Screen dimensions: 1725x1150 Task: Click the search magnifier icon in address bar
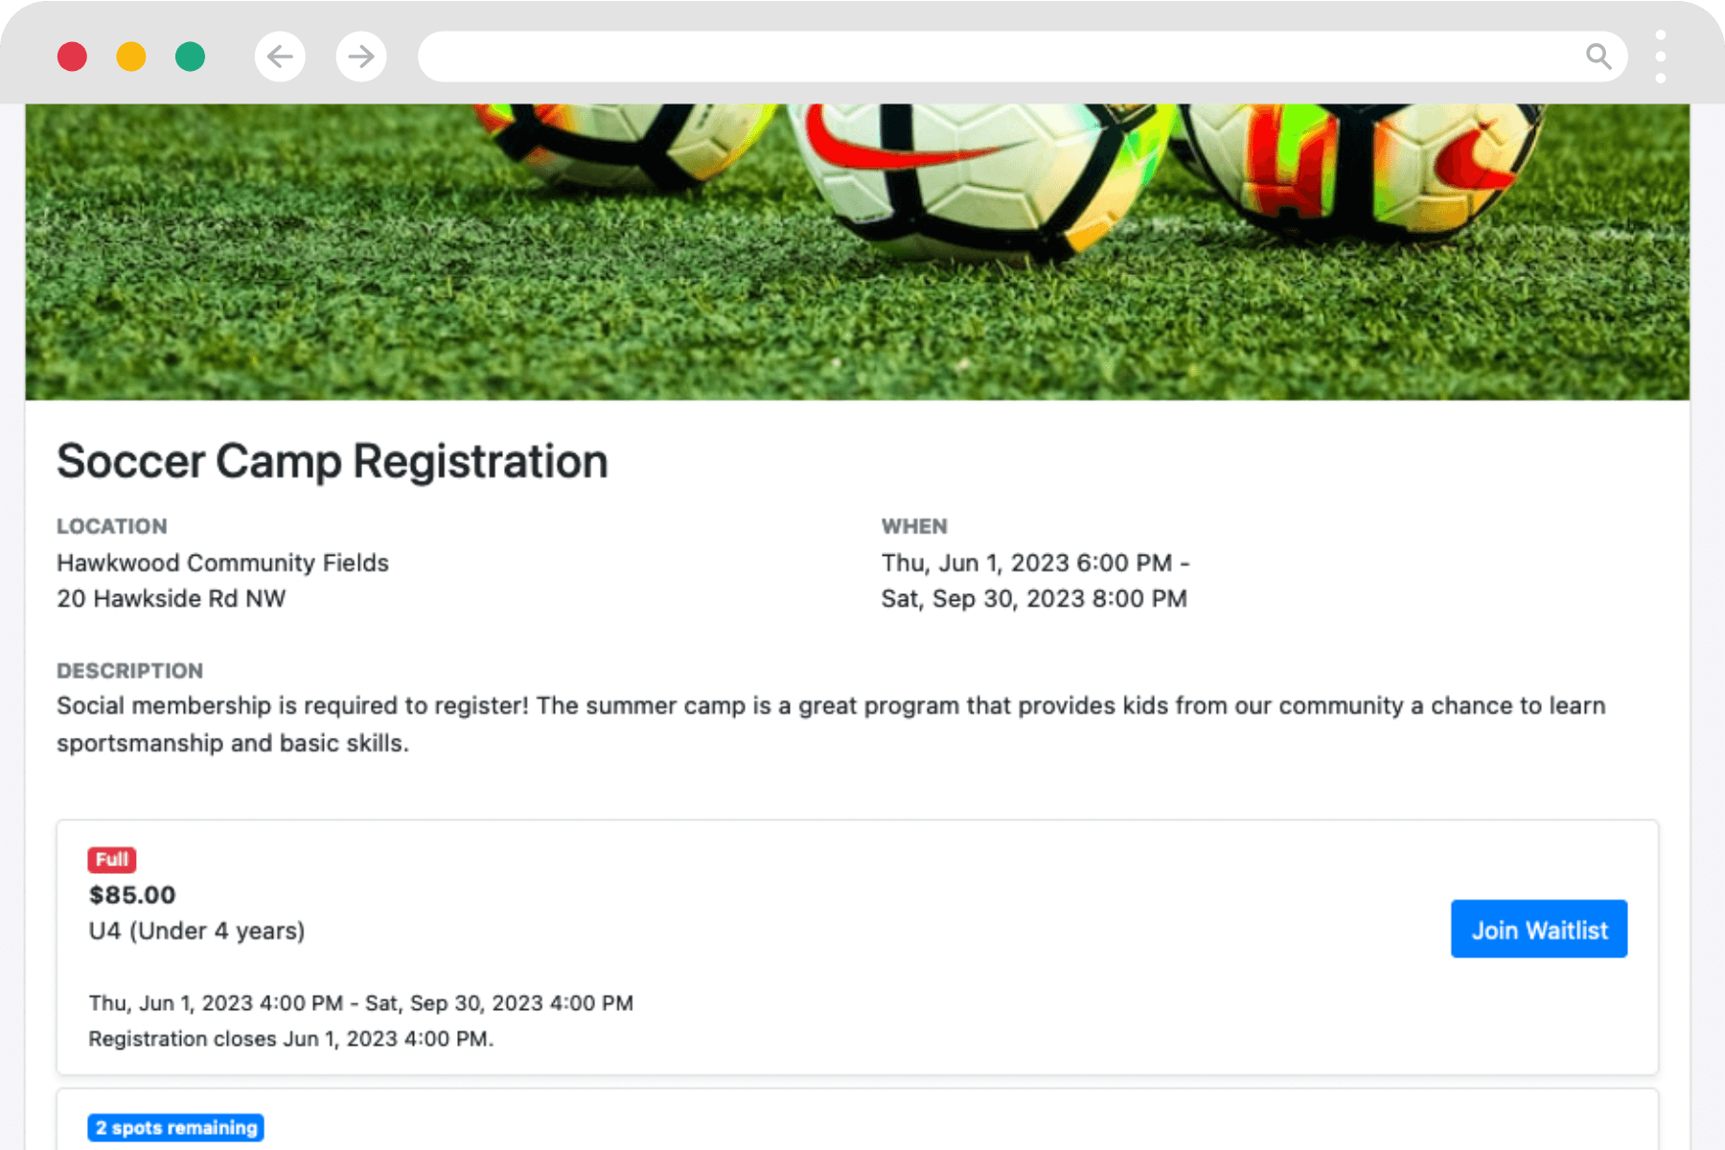click(x=1598, y=57)
